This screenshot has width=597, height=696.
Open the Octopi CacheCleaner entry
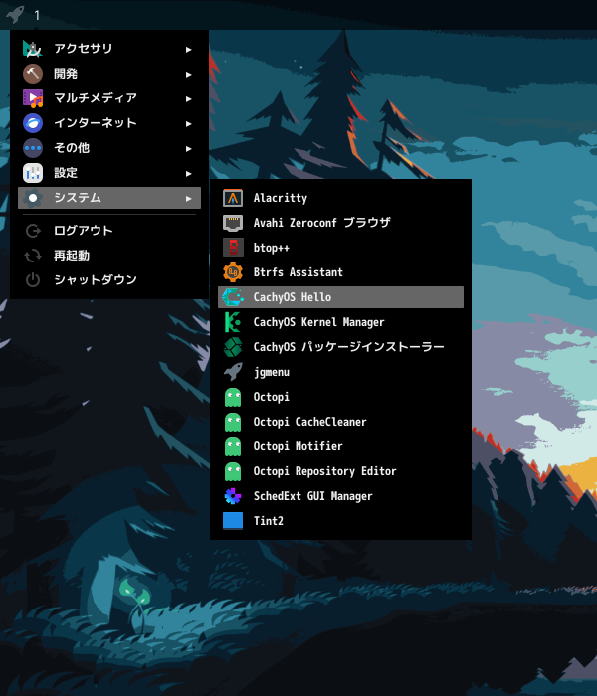[x=340, y=422]
